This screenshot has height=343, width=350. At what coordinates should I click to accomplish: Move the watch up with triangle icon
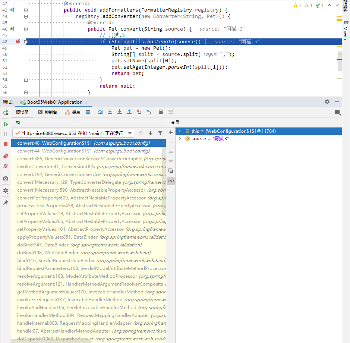[171, 152]
